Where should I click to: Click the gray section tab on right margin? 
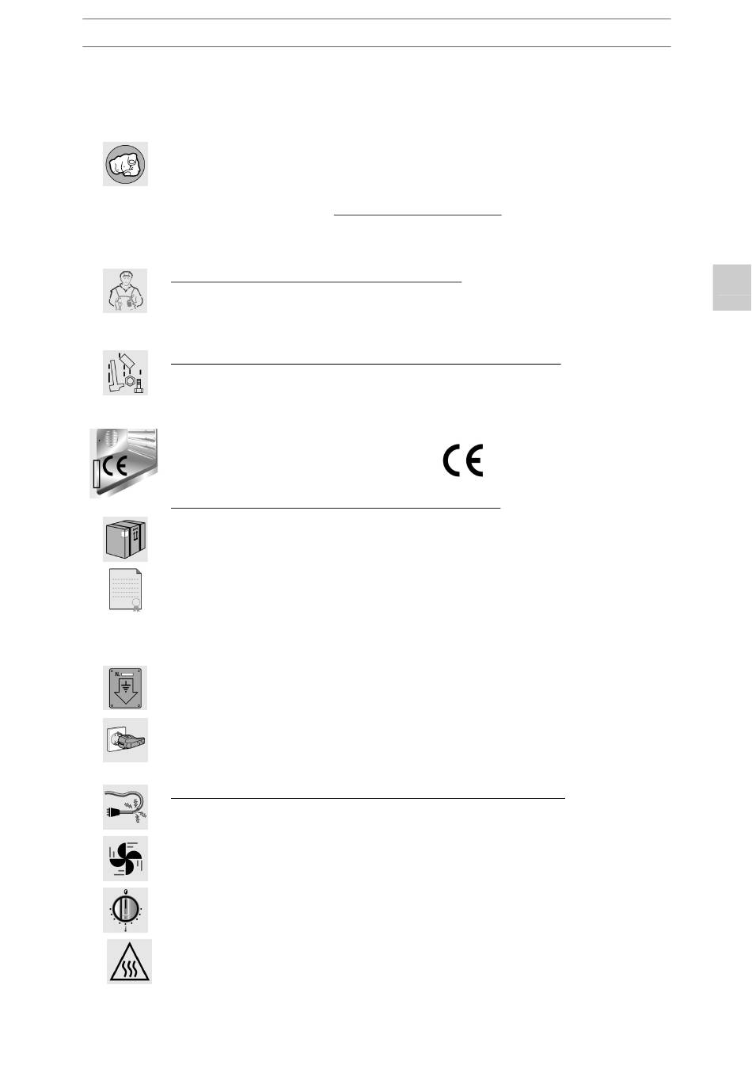(731, 287)
